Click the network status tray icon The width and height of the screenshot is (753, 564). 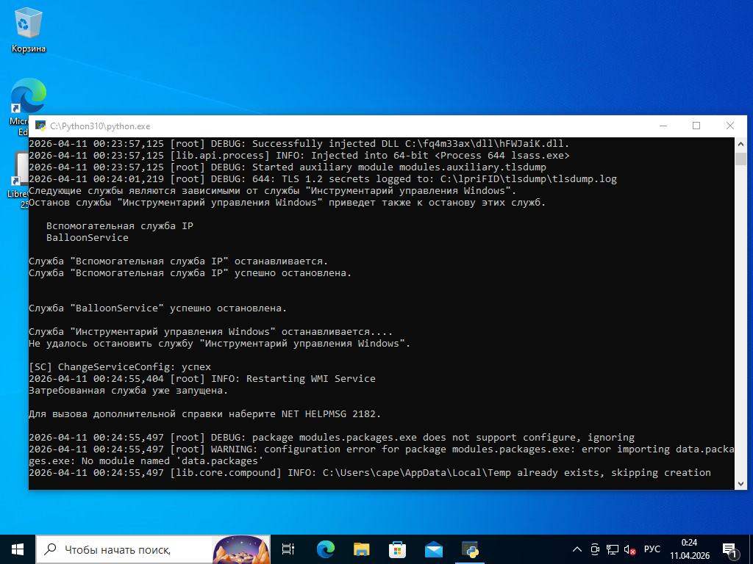pyautogui.click(x=612, y=549)
